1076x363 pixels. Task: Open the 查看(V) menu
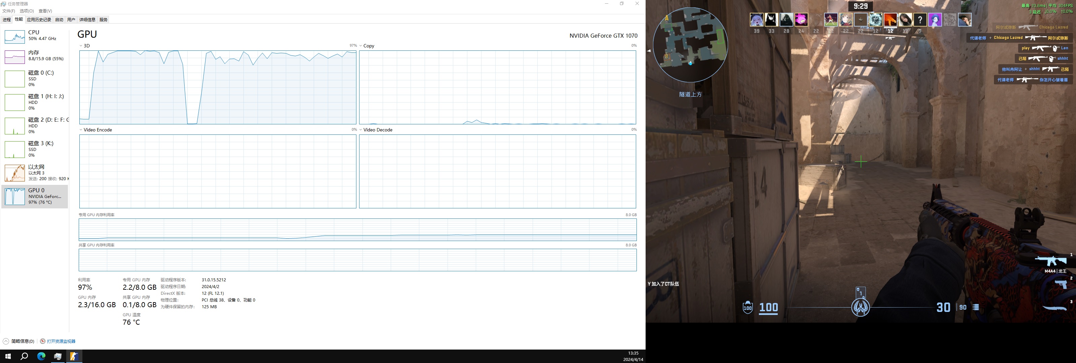pyautogui.click(x=45, y=11)
